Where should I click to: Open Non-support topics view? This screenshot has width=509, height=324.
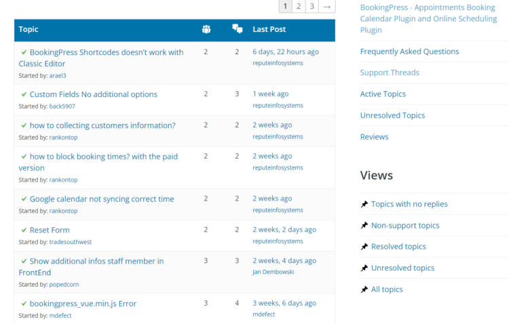[x=405, y=226]
